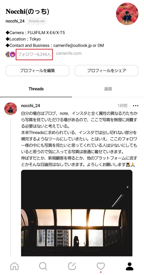
Task: Open the three-dot post options menu
Action: coord(136,106)
